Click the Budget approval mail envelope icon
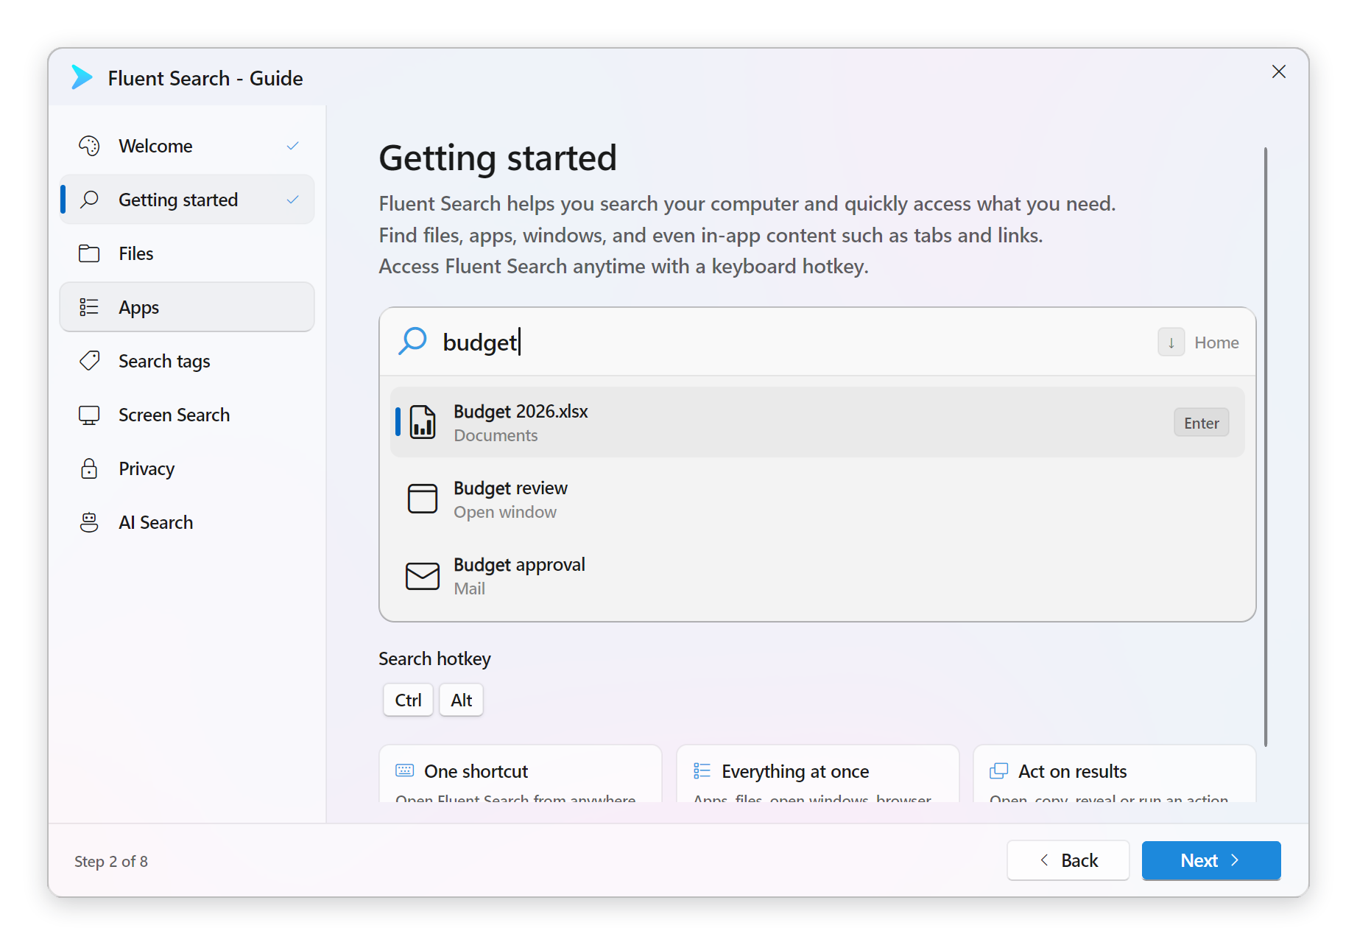This screenshot has width=1357, height=945. pos(423,576)
